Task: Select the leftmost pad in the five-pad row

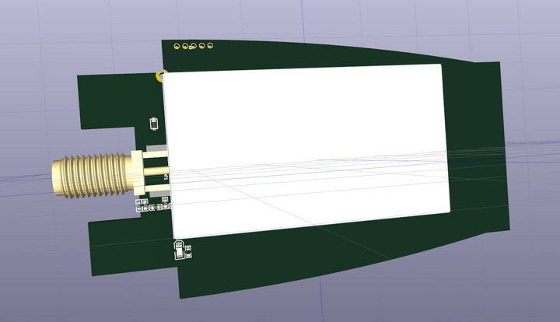Action: pos(177,47)
